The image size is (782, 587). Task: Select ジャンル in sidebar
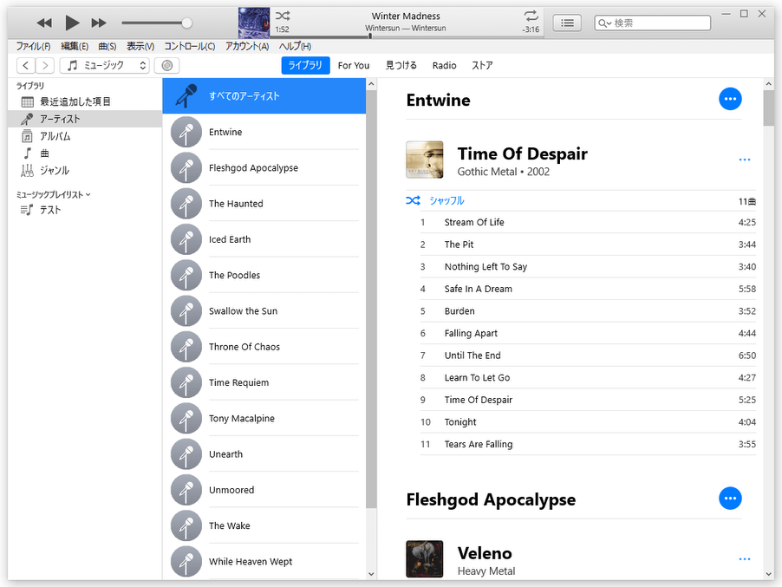pyautogui.click(x=85, y=171)
